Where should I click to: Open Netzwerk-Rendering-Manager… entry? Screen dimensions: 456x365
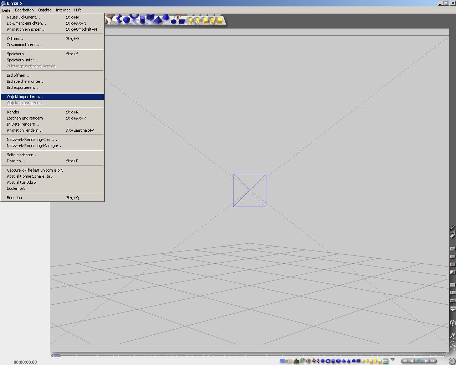(52, 146)
